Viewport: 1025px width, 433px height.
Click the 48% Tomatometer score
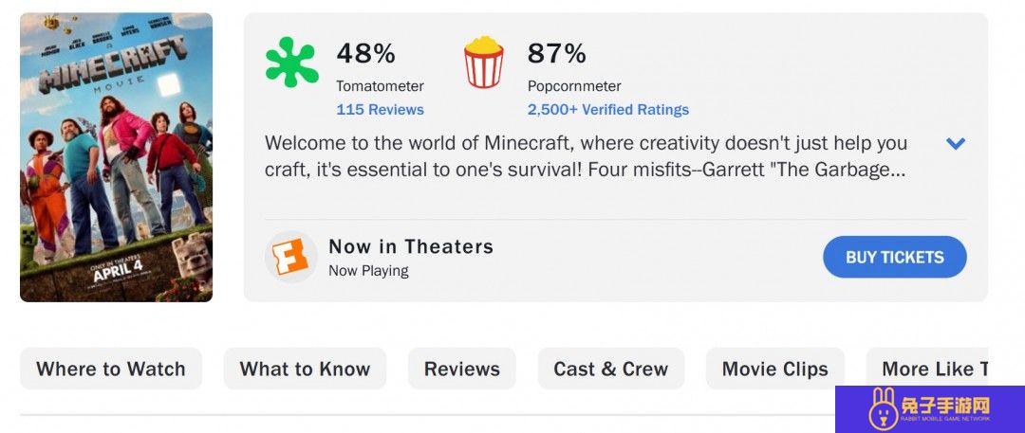tap(365, 54)
